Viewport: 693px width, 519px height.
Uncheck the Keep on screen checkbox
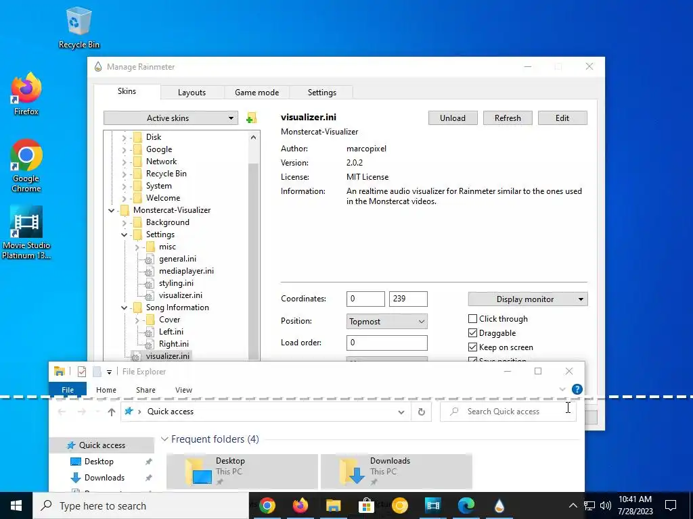coord(472,347)
